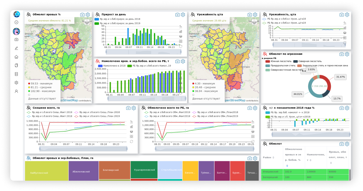Screen dimensions: 363x191
Task: Open the gear icon on the Обмолот по агрозонам panel
Action: coord(347,54)
